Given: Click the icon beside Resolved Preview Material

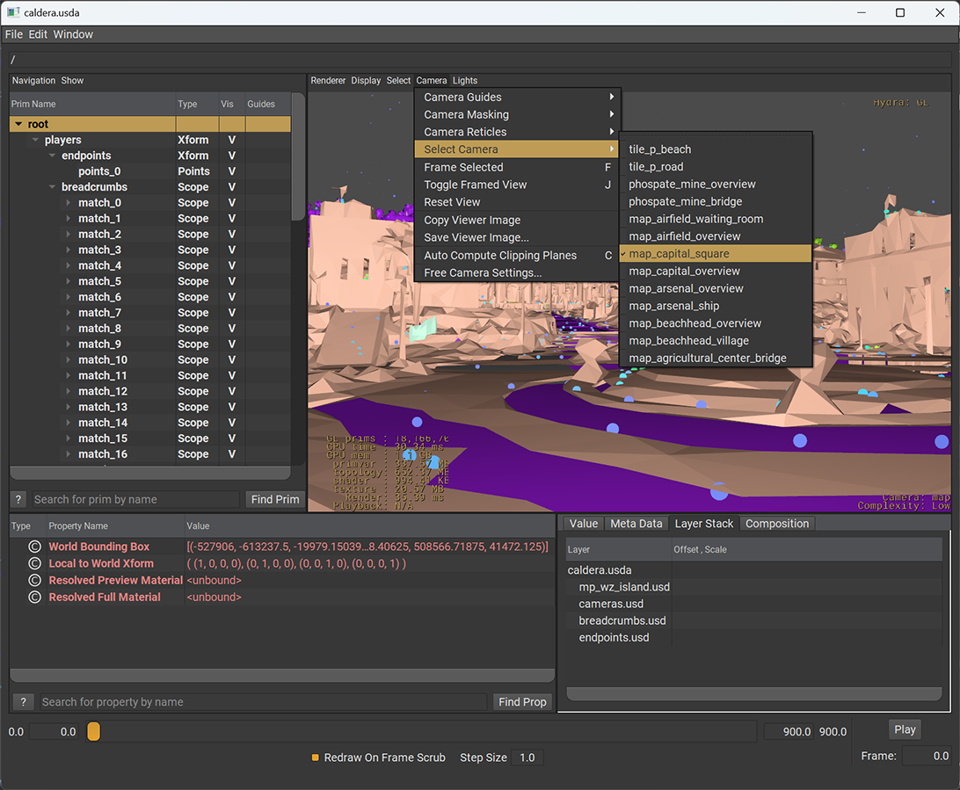Looking at the screenshot, I should click(35, 580).
